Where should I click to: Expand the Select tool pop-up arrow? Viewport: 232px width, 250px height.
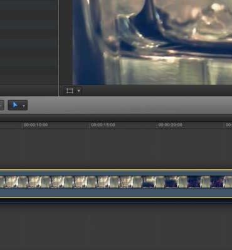24,106
